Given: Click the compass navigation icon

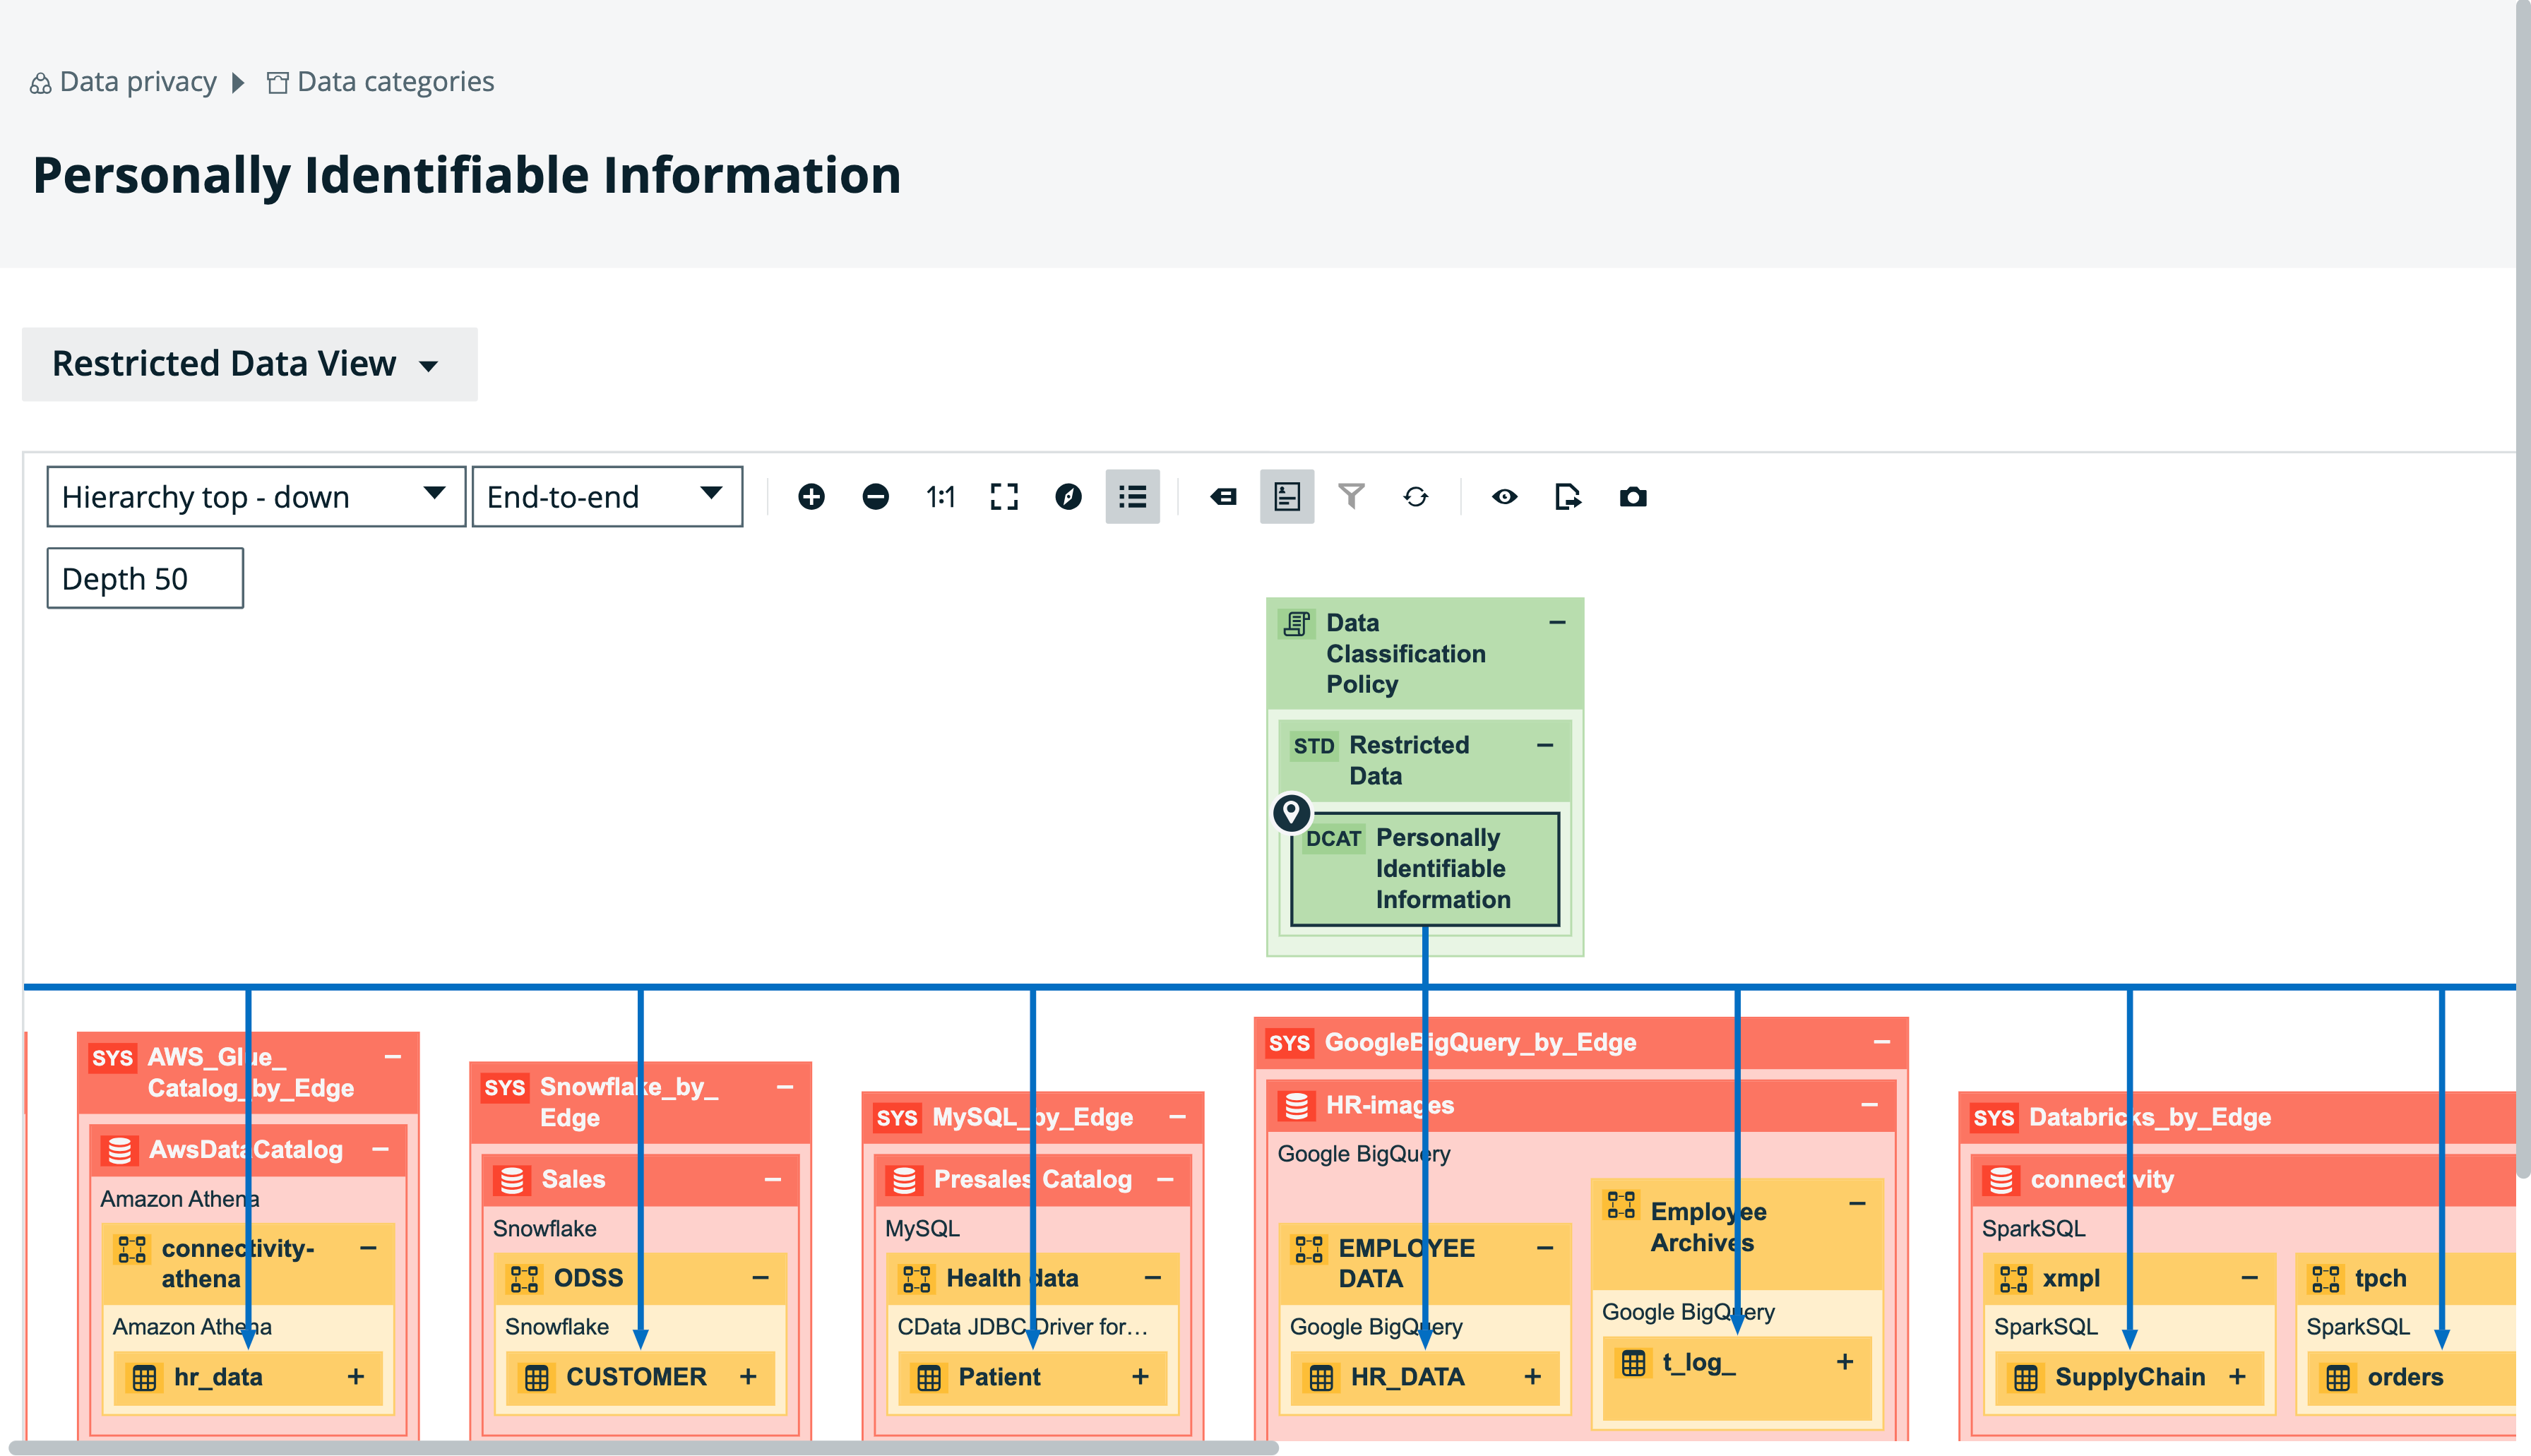Looking at the screenshot, I should click(x=1068, y=497).
